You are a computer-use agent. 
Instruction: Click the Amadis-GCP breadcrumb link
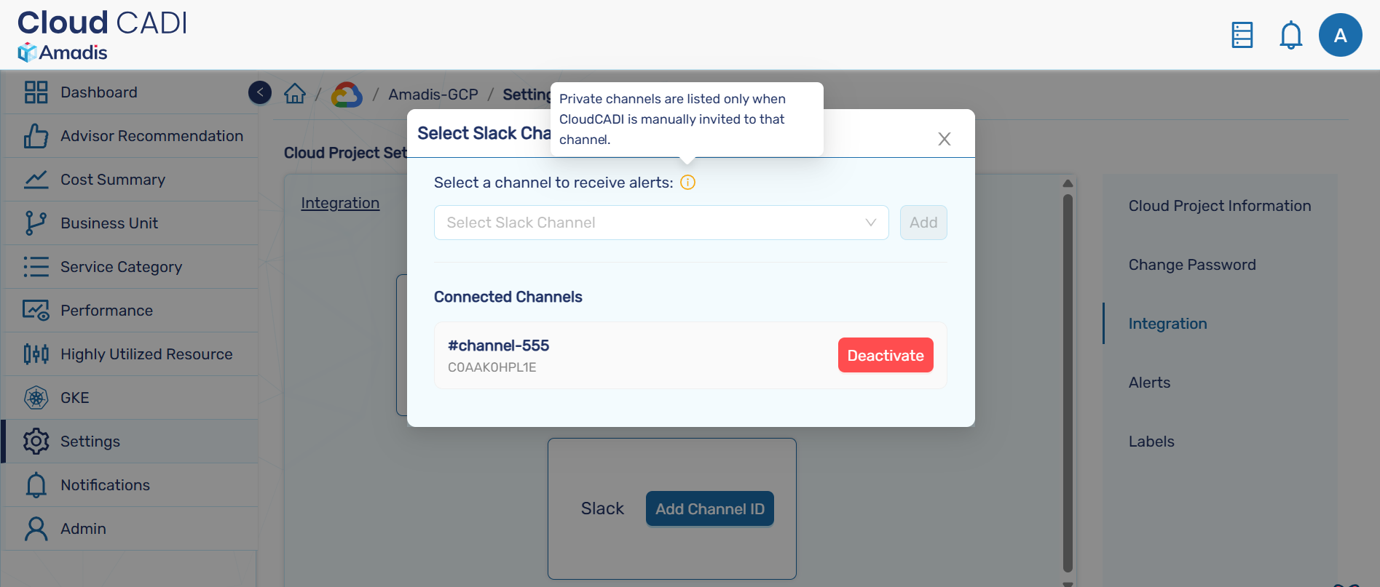pos(433,95)
